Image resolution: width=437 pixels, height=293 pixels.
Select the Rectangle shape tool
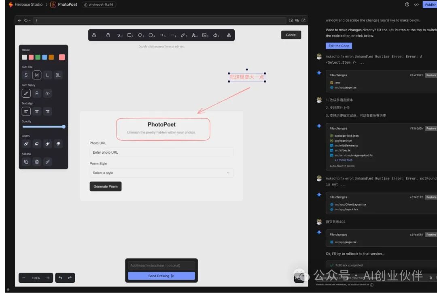tap(130, 35)
